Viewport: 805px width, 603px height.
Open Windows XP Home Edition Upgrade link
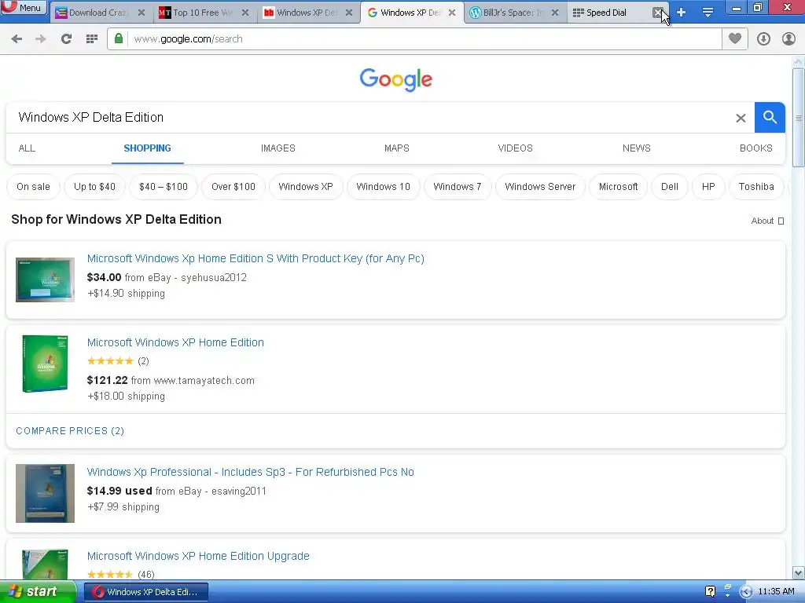pos(198,556)
